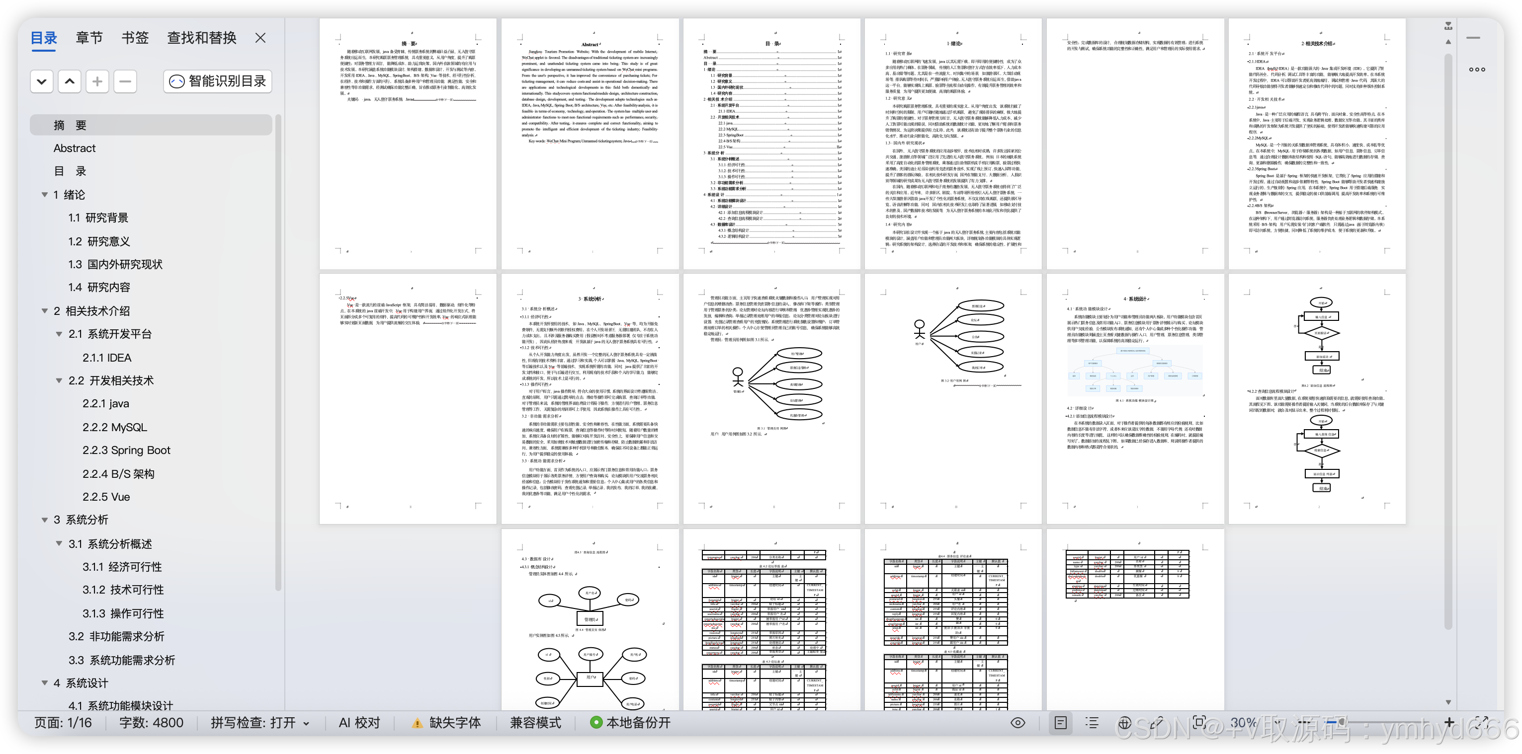The width and height of the screenshot is (1522, 754).
Task: Click collapse-all up arrow in outline panel
Action: (x=69, y=81)
